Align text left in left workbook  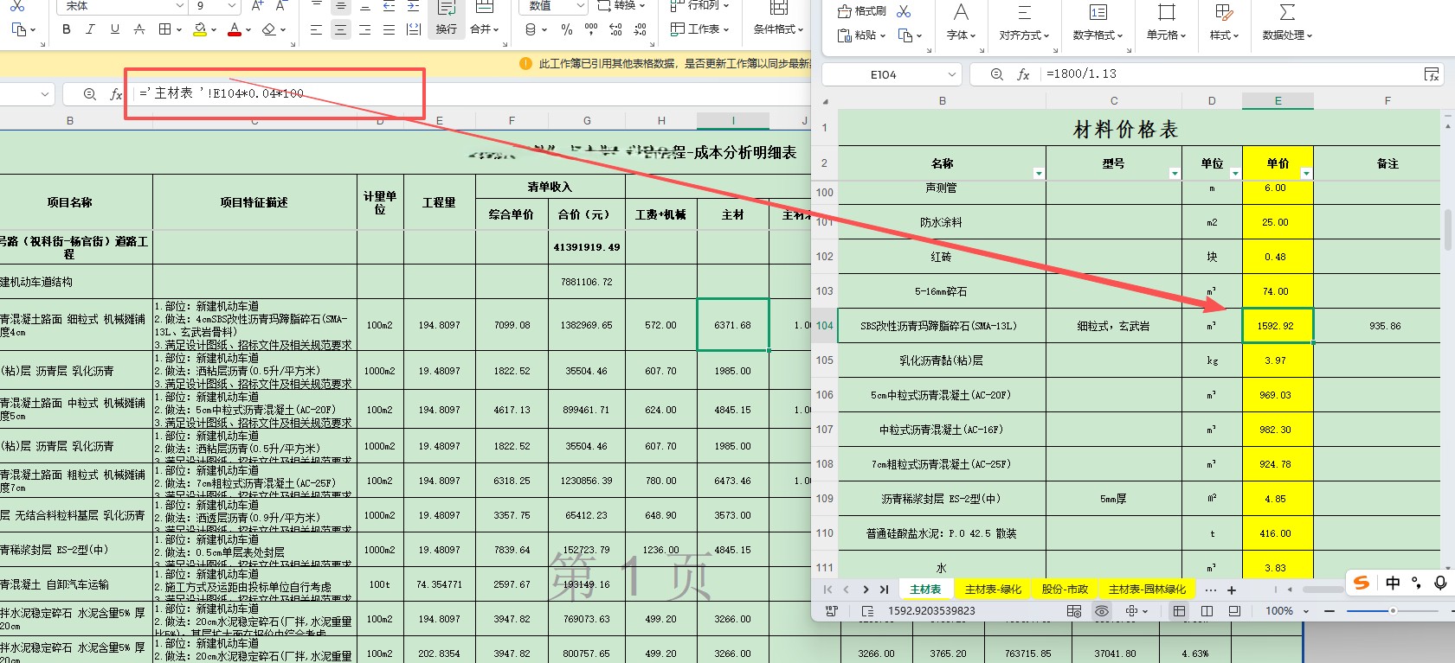(316, 29)
